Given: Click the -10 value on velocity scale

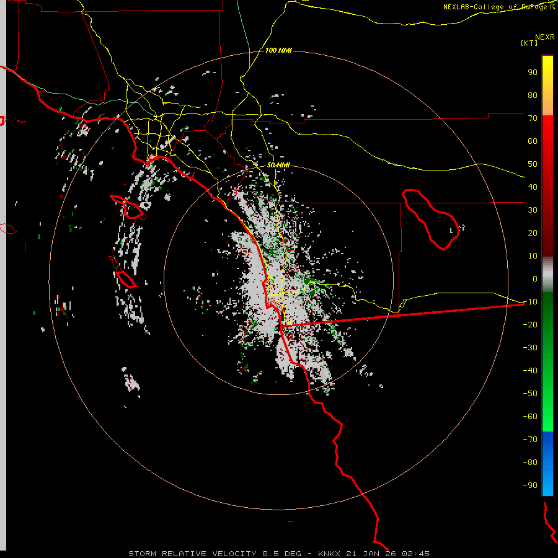Looking at the screenshot, I should [x=530, y=302].
